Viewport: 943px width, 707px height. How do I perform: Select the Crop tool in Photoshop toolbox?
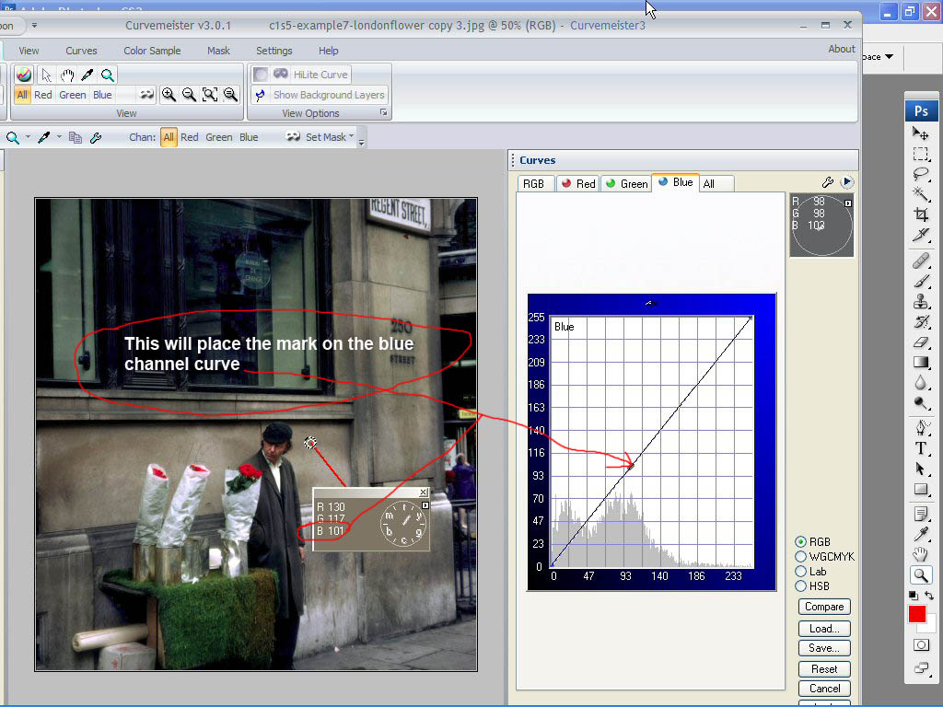(921, 214)
